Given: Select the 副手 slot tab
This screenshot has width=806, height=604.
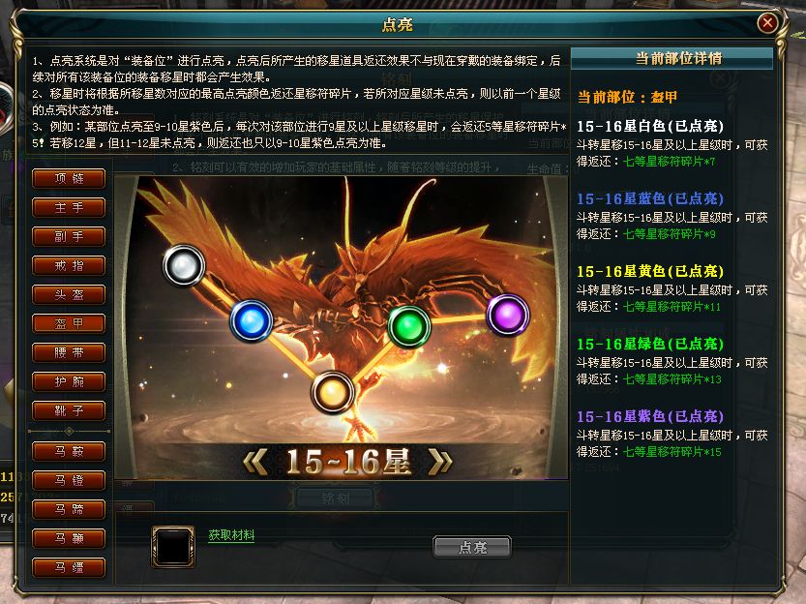Looking at the screenshot, I should 69,236.
